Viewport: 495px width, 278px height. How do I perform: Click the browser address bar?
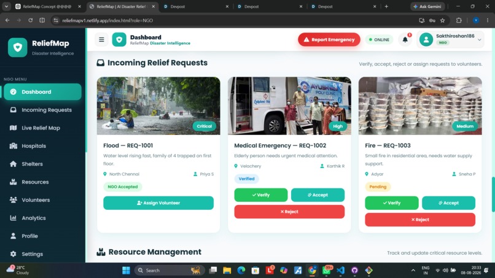(x=233, y=20)
